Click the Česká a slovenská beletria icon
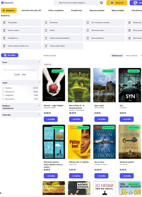This screenshot has height=197, width=142. click(x=46, y=38)
